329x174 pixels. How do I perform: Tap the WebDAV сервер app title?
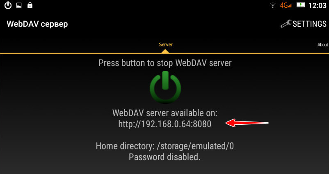[x=37, y=24]
